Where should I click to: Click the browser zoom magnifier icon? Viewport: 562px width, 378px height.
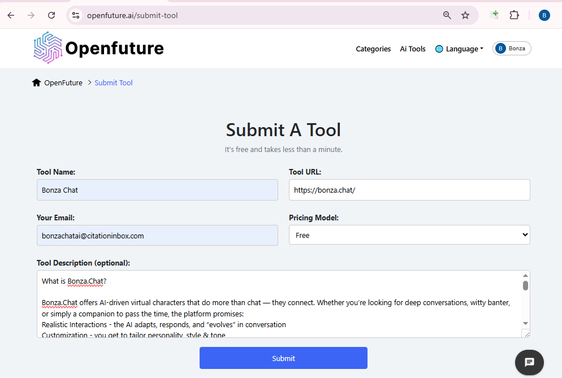tap(447, 15)
